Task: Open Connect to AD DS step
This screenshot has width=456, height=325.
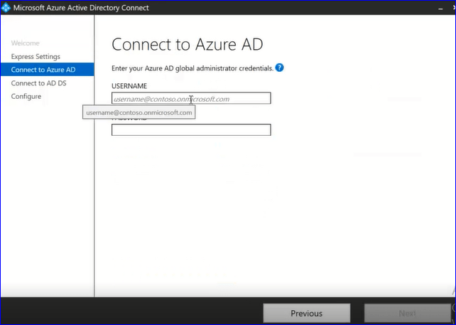Action: click(x=38, y=83)
